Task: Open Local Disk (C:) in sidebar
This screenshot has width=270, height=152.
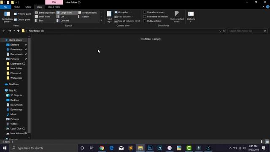Action: (18, 128)
